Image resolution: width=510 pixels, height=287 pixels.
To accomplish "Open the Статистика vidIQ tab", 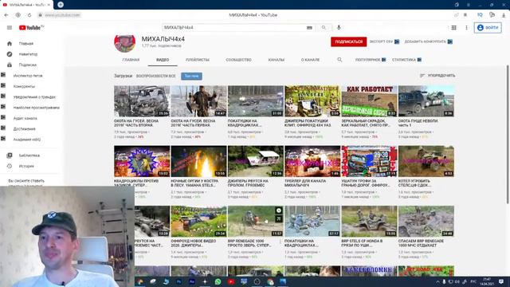I will tap(406, 60).
